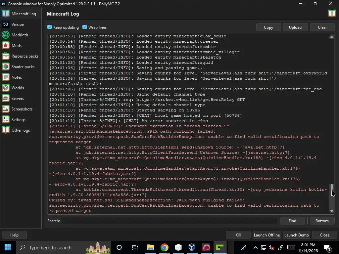This screenshot has height=254, width=339.
Task: Toggle the Wrap lines checkbox
Action: tap(84, 27)
